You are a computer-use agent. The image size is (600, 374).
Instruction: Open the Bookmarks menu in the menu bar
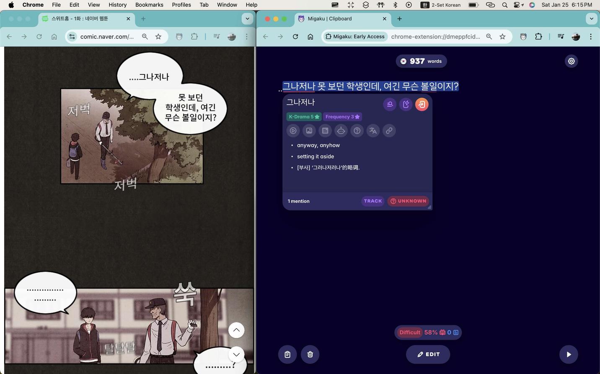pyautogui.click(x=149, y=5)
